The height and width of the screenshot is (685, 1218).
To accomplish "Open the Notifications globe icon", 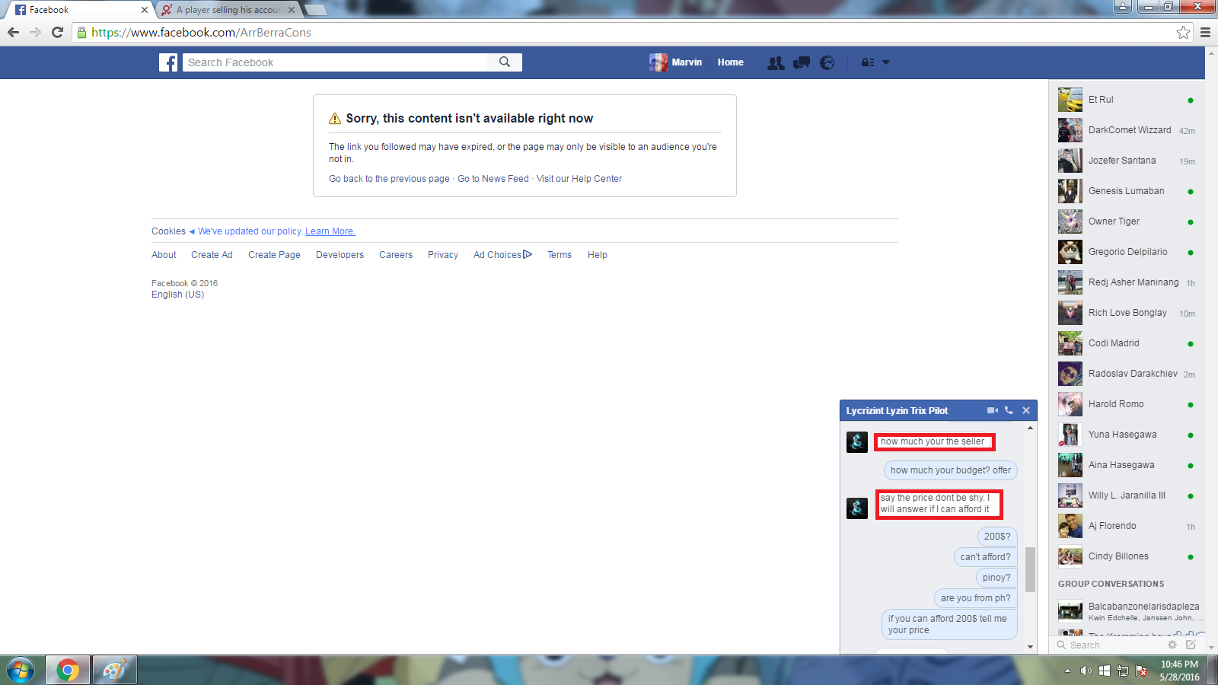I will tap(827, 63).
